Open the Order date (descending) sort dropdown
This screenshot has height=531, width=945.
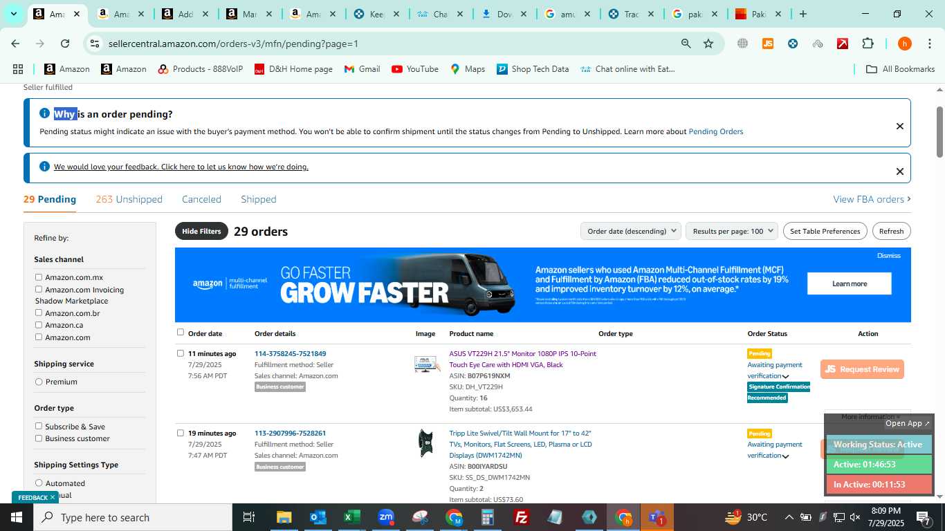point(630,231)
